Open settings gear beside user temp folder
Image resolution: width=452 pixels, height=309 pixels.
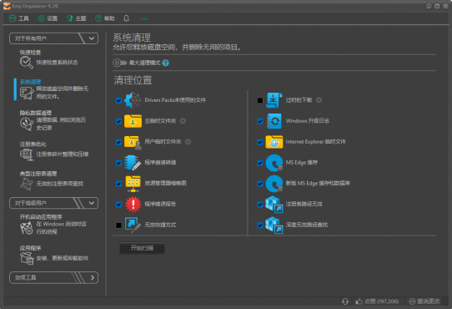(188, 142)
